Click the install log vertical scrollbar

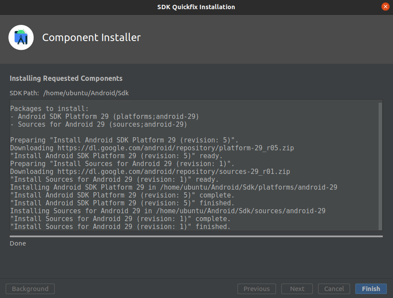click(x=380, y=166)
